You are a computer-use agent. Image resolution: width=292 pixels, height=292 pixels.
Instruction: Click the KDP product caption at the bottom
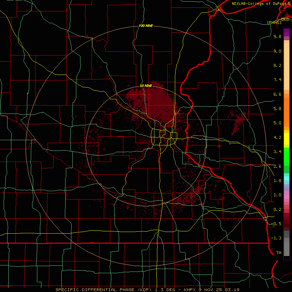147,290
